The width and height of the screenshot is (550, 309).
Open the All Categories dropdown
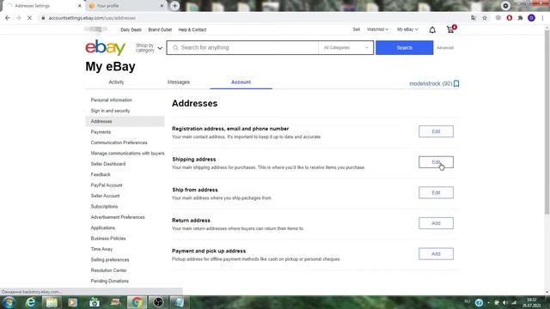pyautogui.click(x=345, y=48)
